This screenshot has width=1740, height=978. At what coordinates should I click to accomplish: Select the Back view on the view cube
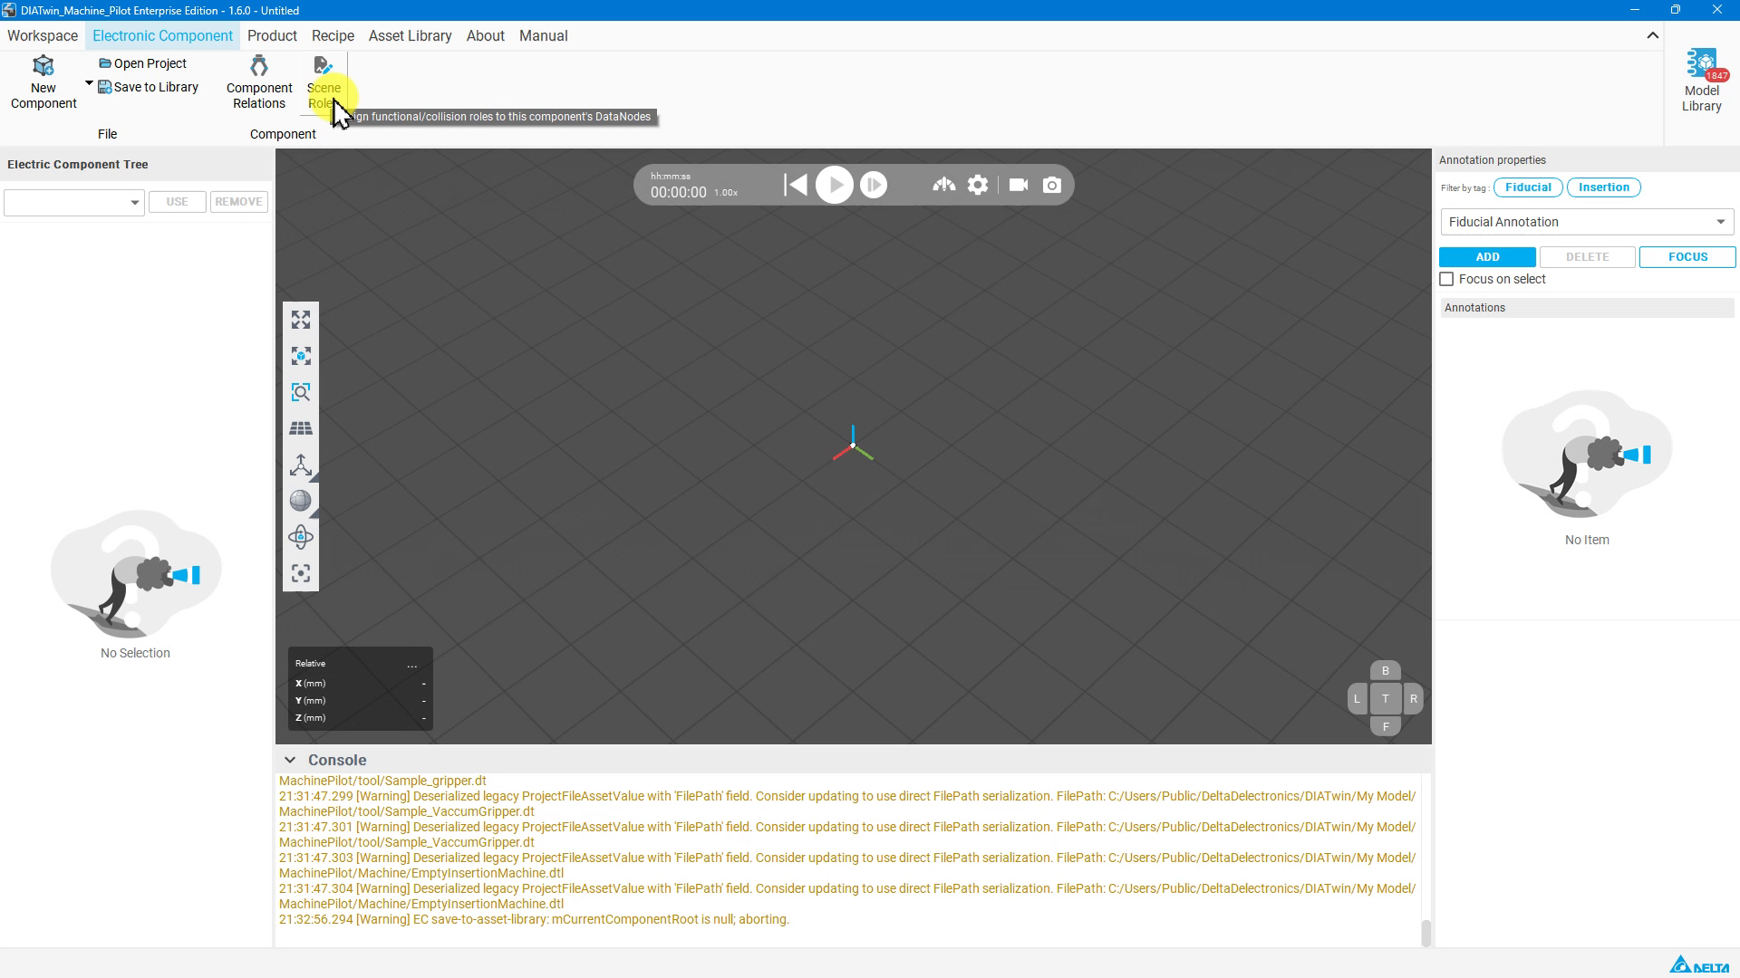[x=1385, y=671]
